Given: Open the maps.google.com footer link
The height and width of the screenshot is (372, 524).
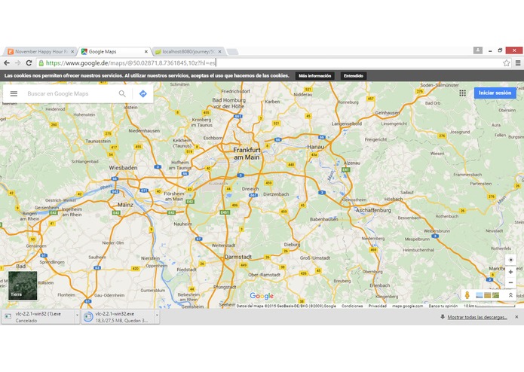Looking at the screenshot, I should coord(407,306).
